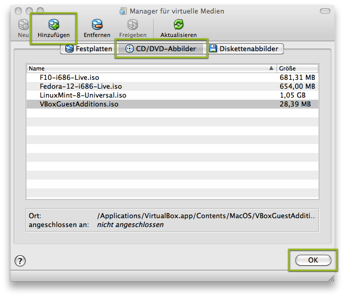The height and width of the screenshot is (297, 345).
Task: Toggle sort direction arrow in Name header
Action: pyautogui.click(x=271, y=68)
